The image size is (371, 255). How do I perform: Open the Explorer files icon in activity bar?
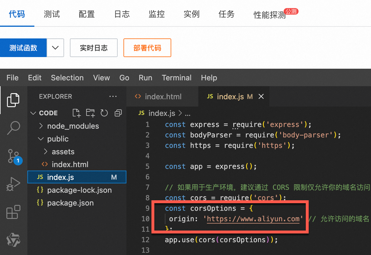(13, 100)
